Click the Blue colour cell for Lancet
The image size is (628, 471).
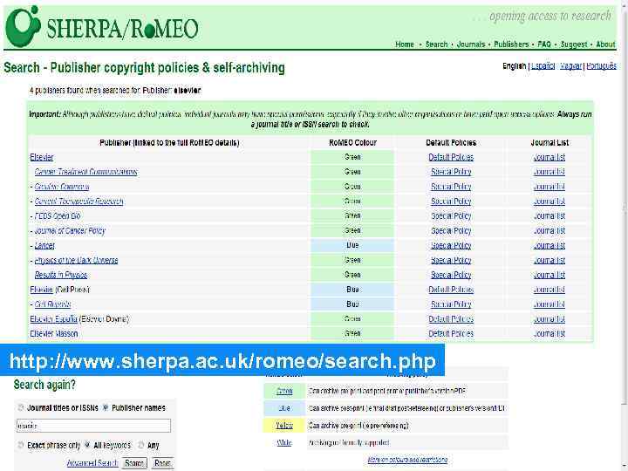point(352,245)
